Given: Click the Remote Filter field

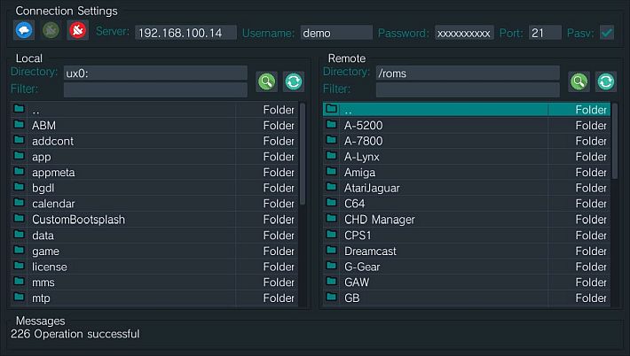Looking at the screenshot, I should pos(468,89).
